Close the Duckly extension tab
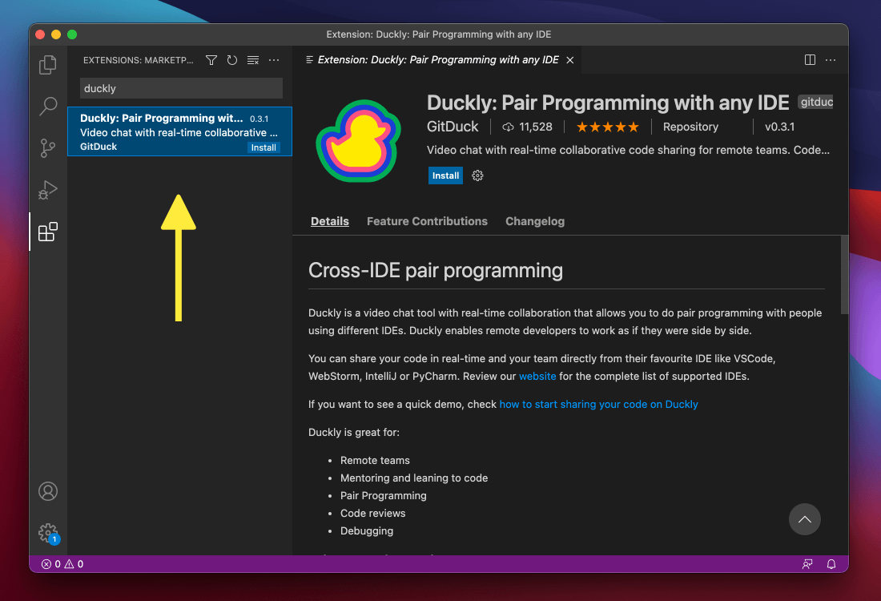 (569, 60)
